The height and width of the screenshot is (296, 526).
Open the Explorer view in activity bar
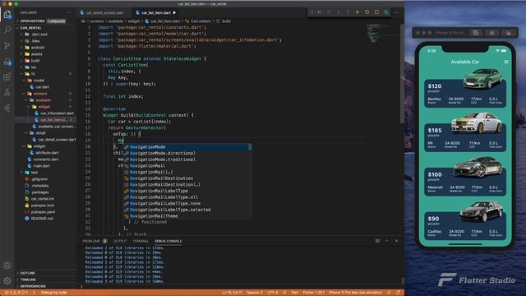click(x=7, y=15)
